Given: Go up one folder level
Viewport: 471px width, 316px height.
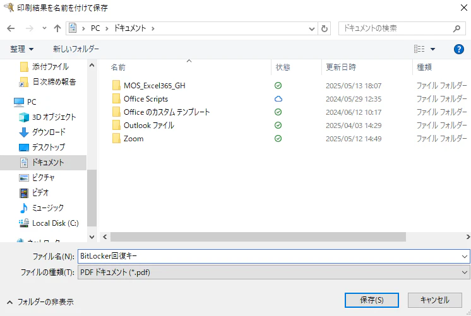Looking at the screenshot, I should [57, 28].
